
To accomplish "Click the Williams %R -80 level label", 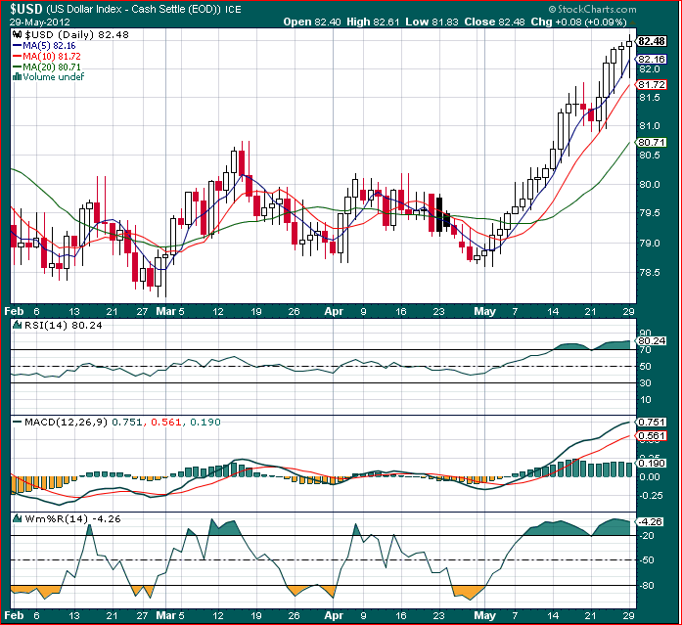I will coord(647,586).
